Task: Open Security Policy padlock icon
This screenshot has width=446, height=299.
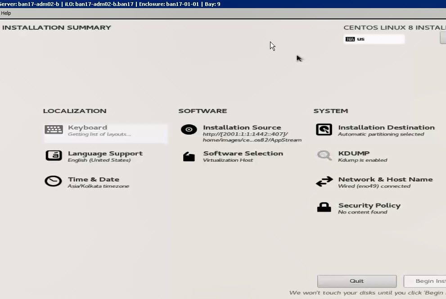Action: (x=323, y=207)
